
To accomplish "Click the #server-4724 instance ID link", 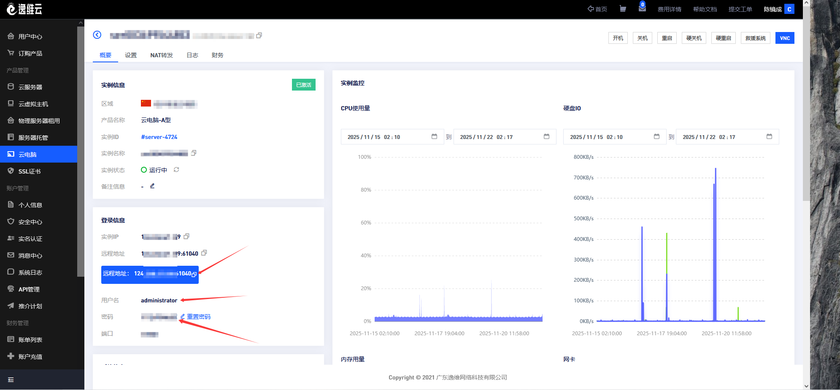I will [159, 137].
